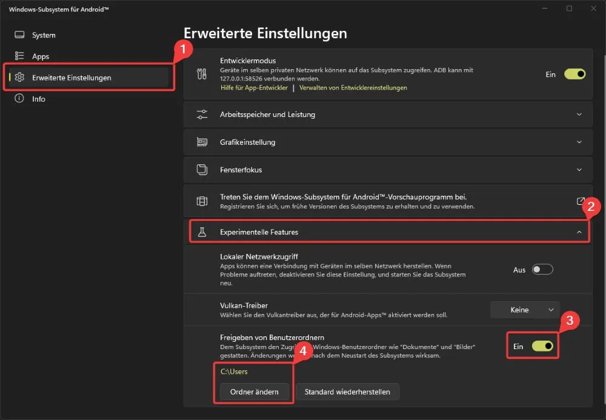Viewport: 606px width, 420px height.
Task: Click the System monitor icon in sidebar
Action: (x=19, y=35)
